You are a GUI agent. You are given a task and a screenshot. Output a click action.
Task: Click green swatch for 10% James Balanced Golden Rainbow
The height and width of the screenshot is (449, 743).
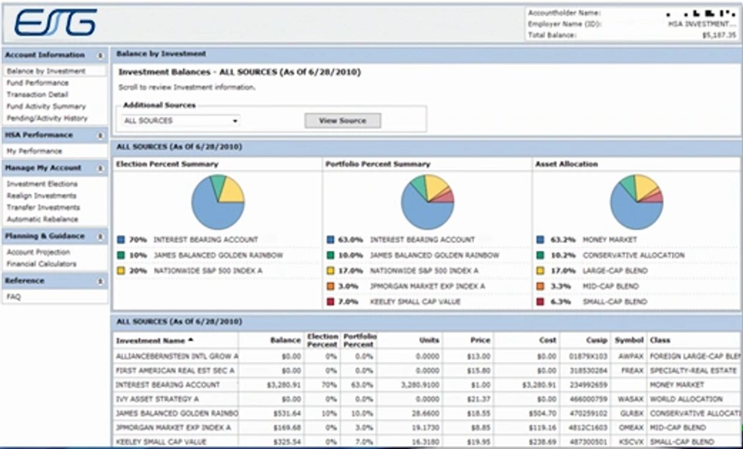[x=121, y=255]
